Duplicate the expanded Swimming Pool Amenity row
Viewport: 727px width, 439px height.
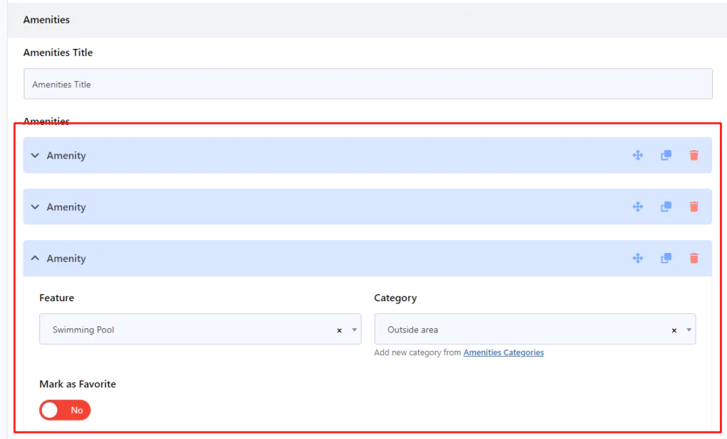pos(666,258)
